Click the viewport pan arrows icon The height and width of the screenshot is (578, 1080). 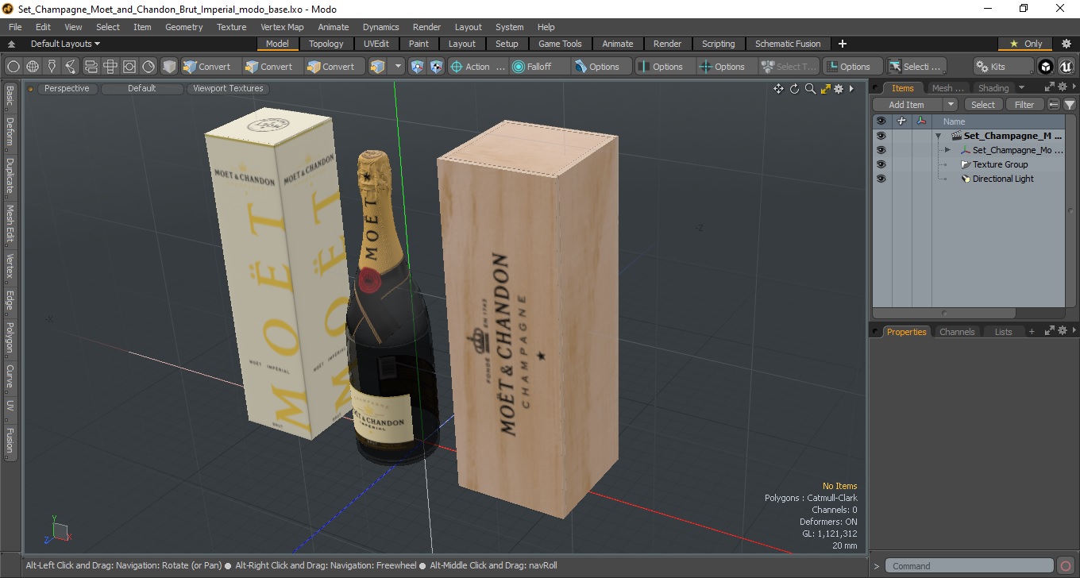pyautogui.click(x=779, y=89)
